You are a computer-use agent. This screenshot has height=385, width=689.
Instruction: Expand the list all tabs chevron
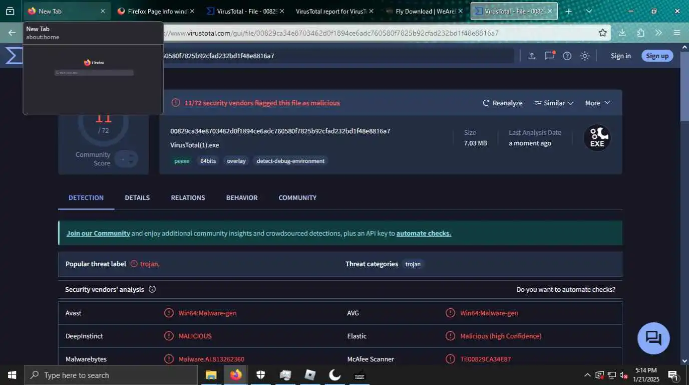coord(589,11)
